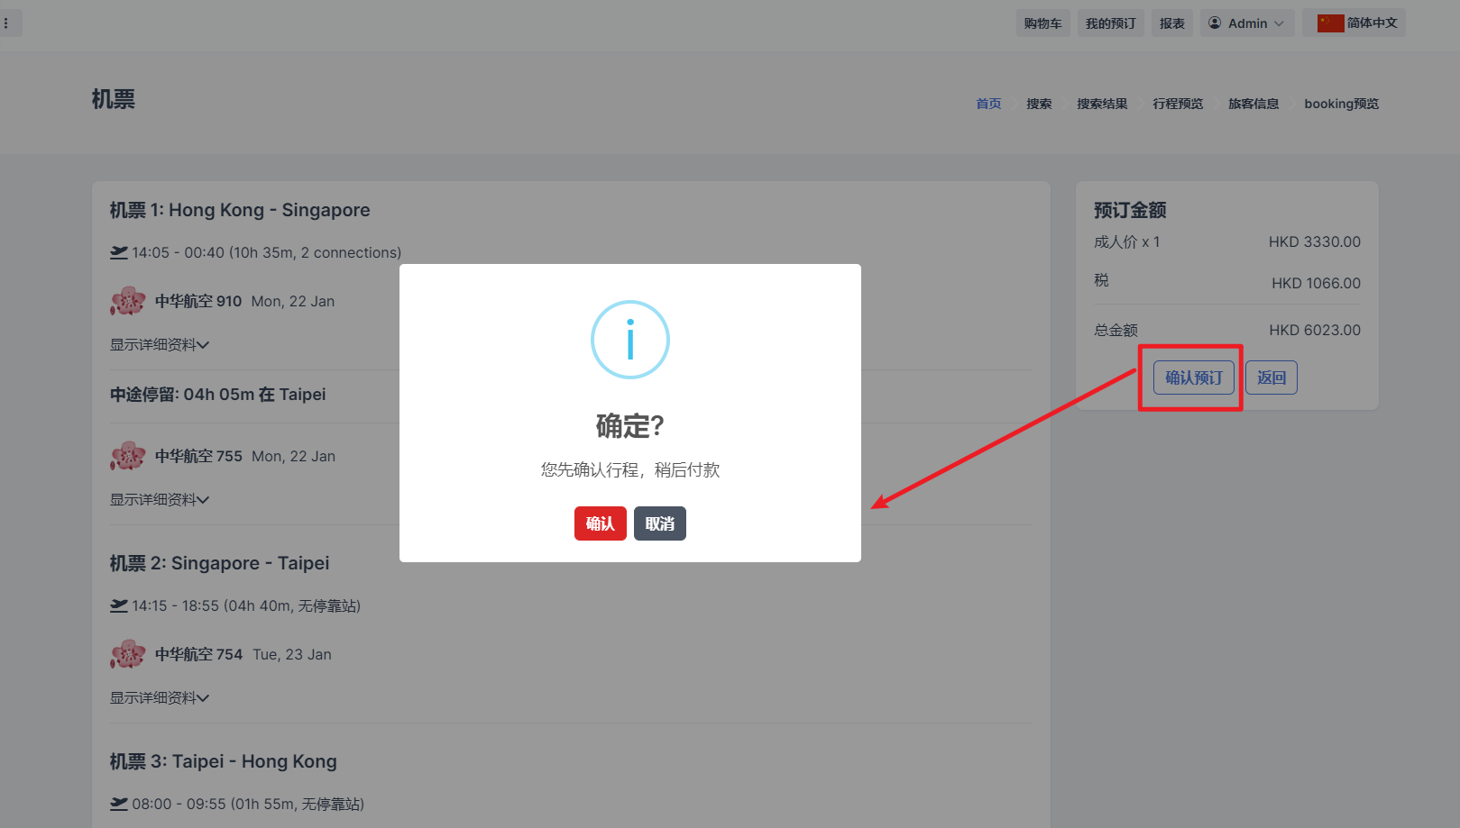Expand 显示详细资料 under flight 755
1460x828 pixels.
160,499
